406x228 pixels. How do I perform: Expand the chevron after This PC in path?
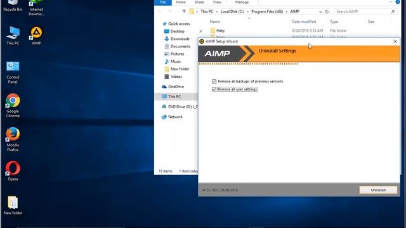(217, 11)
